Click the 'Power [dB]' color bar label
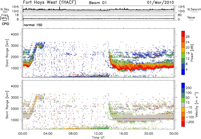This screenshot has height=139, width=201. [x=192, y=53]
